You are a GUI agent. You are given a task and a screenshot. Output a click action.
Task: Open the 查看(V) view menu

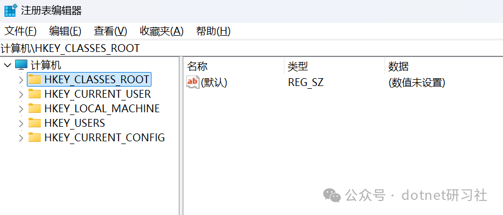click(110, 31)
